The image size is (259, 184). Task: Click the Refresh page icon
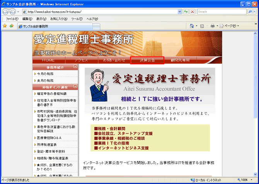(186, 12)
